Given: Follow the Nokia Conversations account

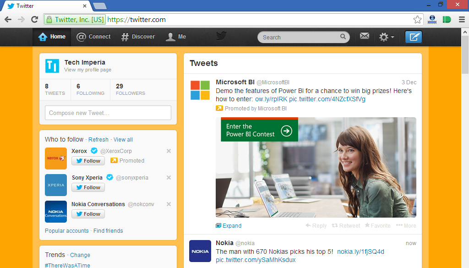Looking at the screenshot, I should click(88, 214).
